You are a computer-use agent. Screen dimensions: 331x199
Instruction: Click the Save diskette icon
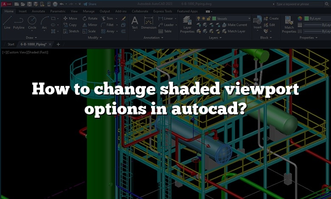pos(29,4)
